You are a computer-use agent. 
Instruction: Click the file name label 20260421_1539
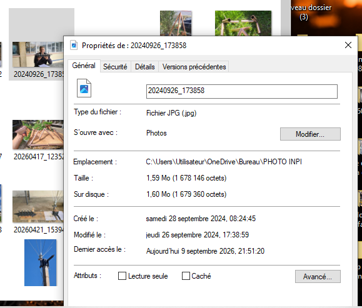point(38,230)
